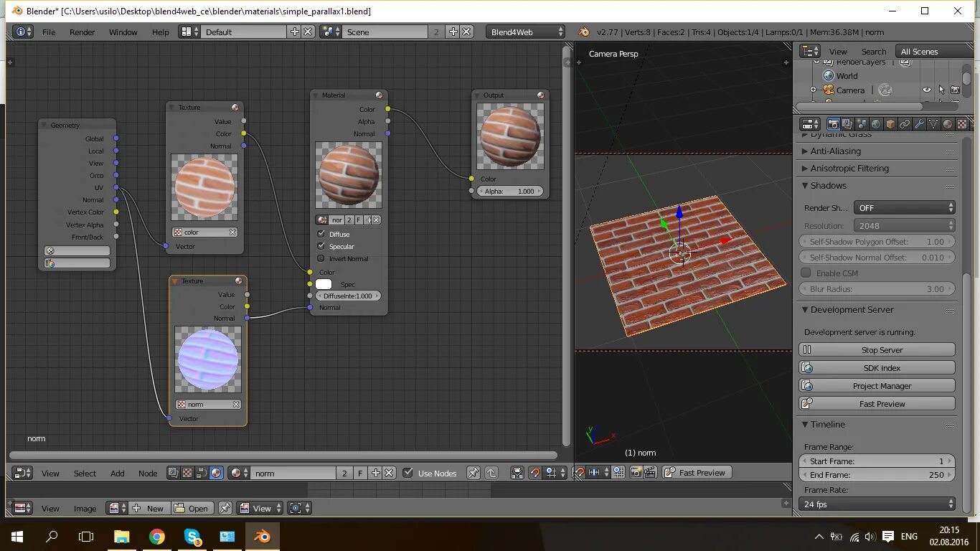Enable Invert Normal in the Material node
The image size is (980, 551).
(x=321, y=258)
